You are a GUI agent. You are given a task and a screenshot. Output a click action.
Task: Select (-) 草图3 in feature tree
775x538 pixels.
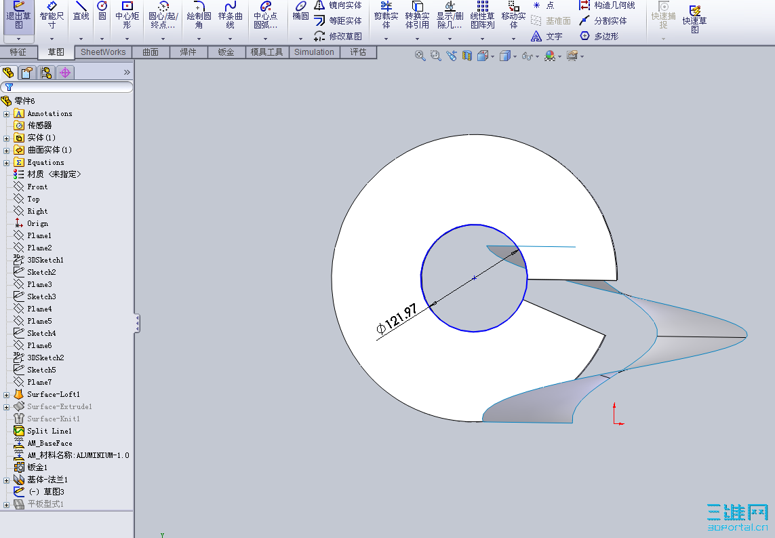39,492
